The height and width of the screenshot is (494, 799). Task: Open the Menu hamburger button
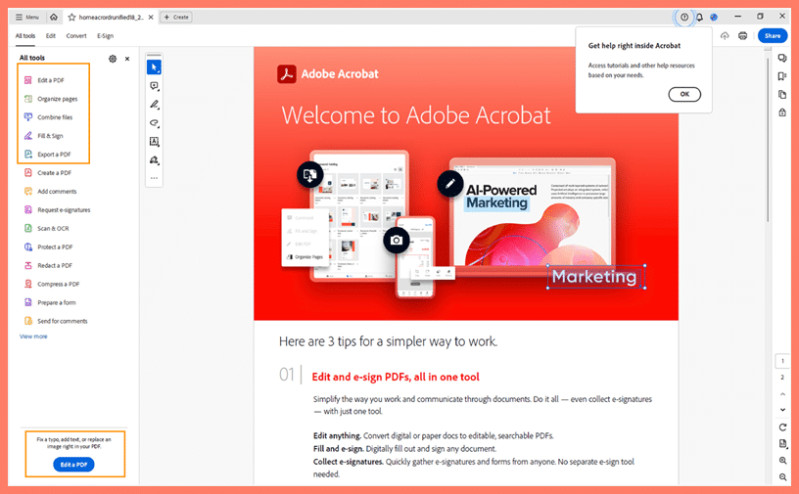coord(27,17)
